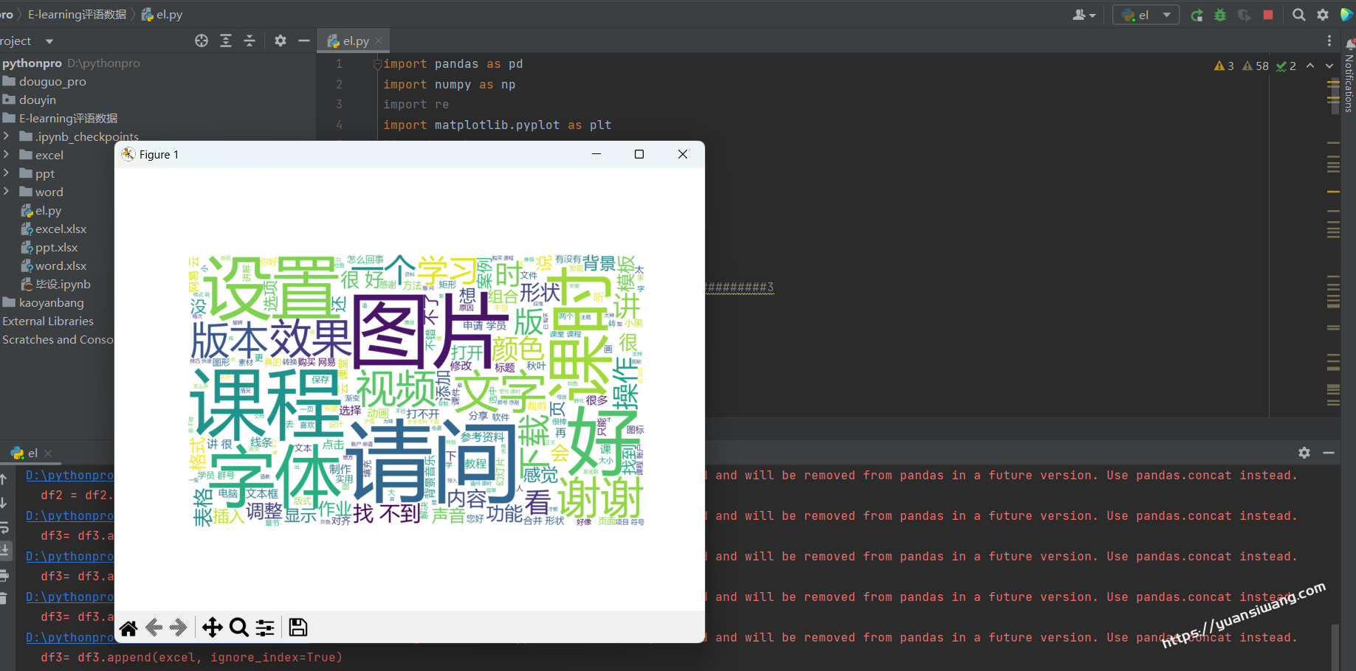This screenshot has height=671, width=1356.
Task: Select External Libraries node
Action: coord(48,321)
